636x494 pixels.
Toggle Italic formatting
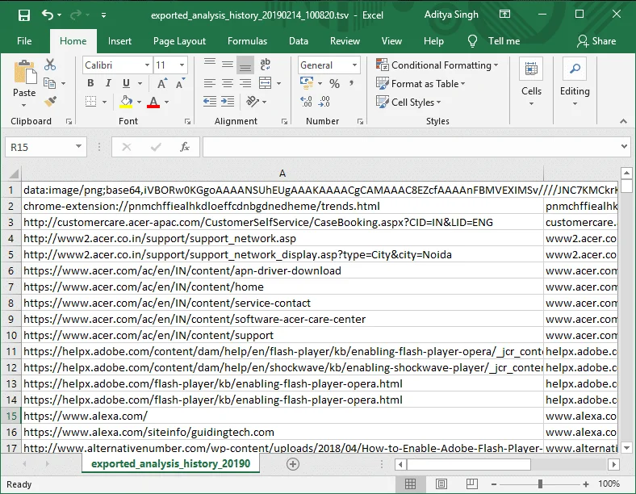point(108,83)
